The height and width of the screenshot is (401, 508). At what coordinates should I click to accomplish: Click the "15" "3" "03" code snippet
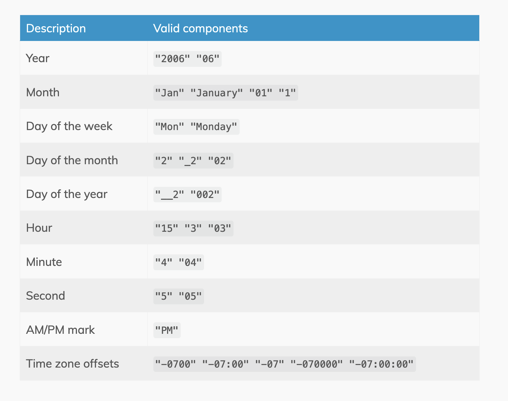(193, 229)
